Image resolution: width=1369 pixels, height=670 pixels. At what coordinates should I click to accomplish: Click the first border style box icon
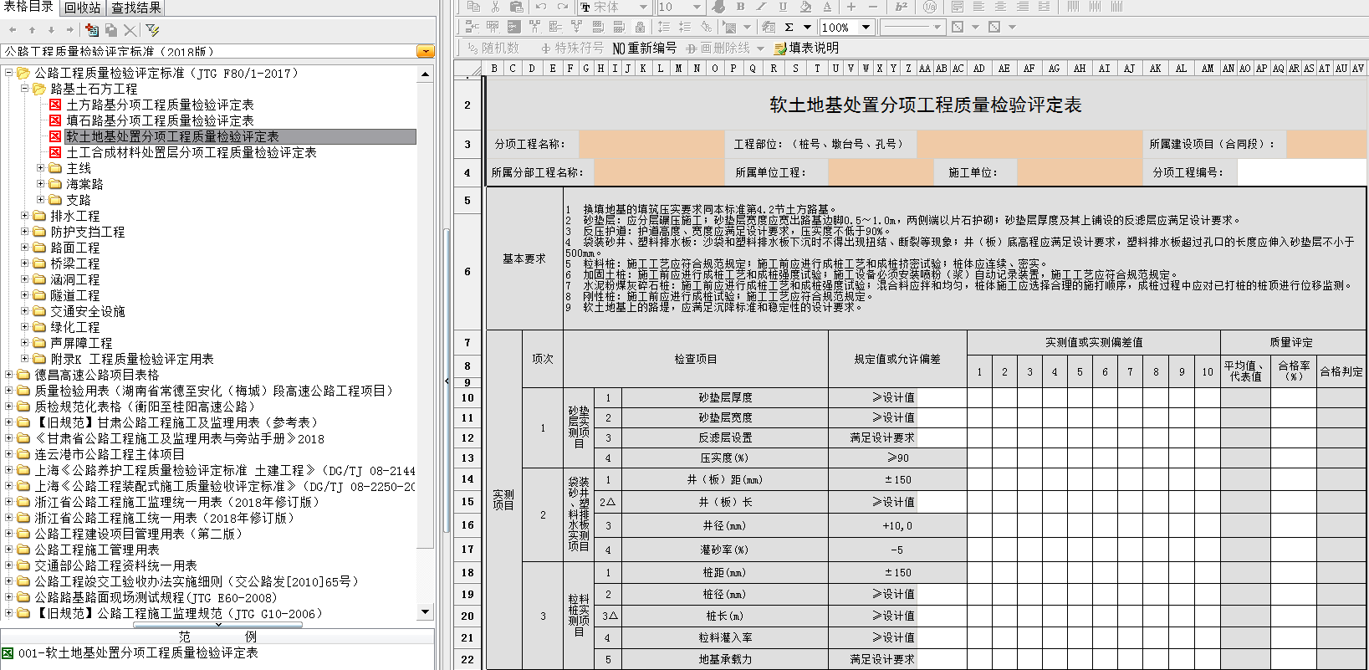coord(958,27)
